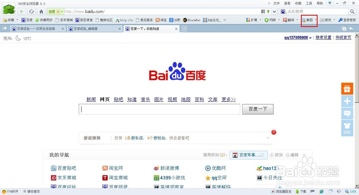The image size is (359, 195).
Task: Open the 淘宝 bookmark in bookmarks bar
Action: (161, 20)
